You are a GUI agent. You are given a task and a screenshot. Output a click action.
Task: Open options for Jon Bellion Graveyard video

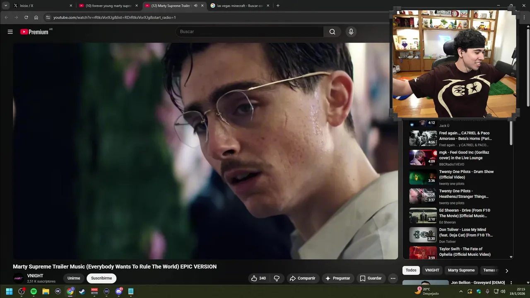point(511,283)
